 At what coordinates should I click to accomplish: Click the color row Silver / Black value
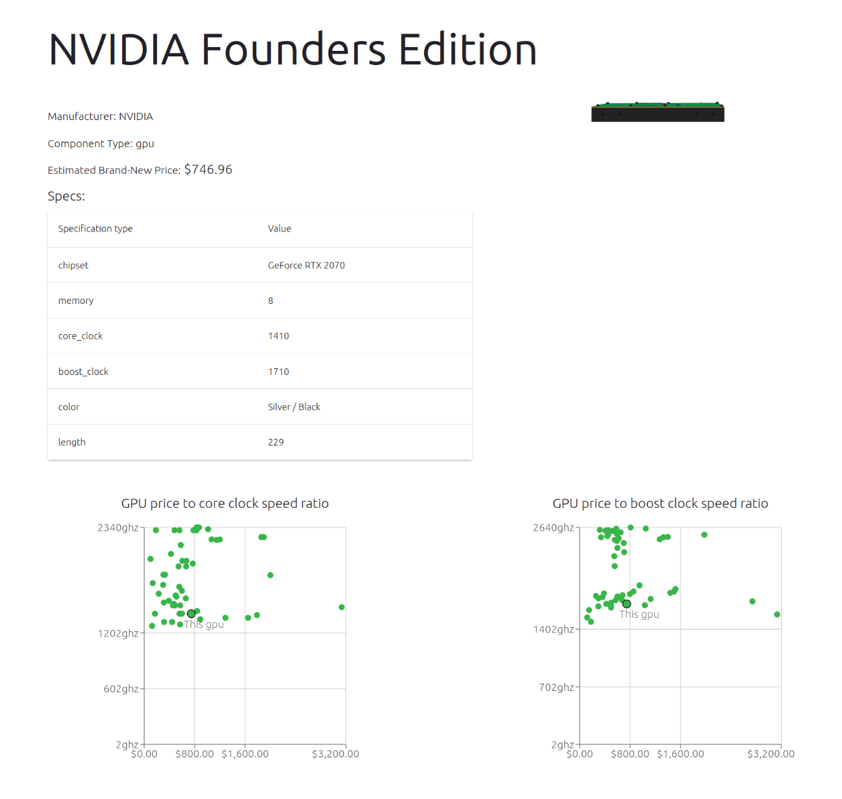click(294, 407)
